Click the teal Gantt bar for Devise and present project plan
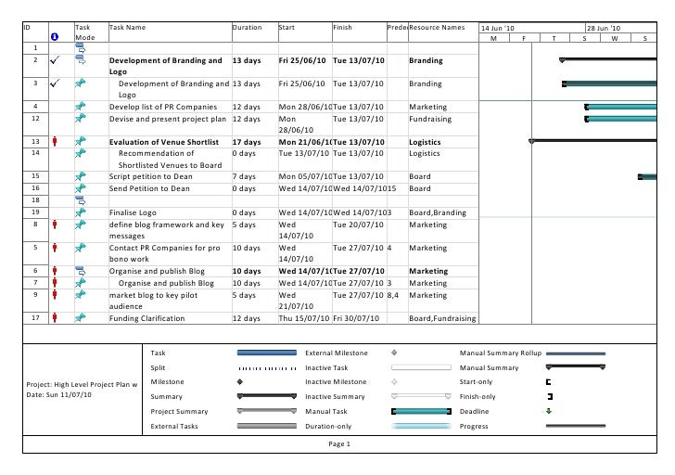 pos(620,119)
